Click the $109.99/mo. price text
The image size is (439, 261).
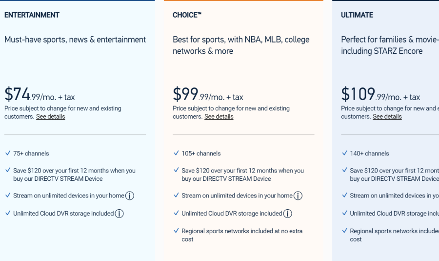(380, 94)
